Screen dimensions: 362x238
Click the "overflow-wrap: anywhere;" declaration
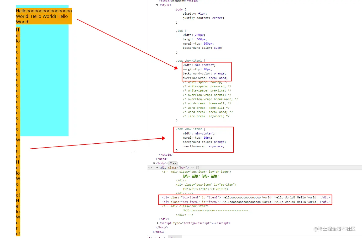point(203,146)
